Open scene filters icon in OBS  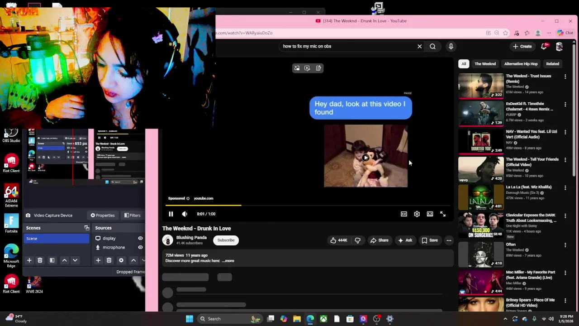pos(52,260)
